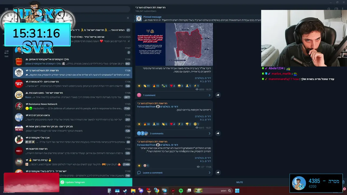Click praying reaction showing 35
Viewport: 347px width, 195px height.
(156, 124)
